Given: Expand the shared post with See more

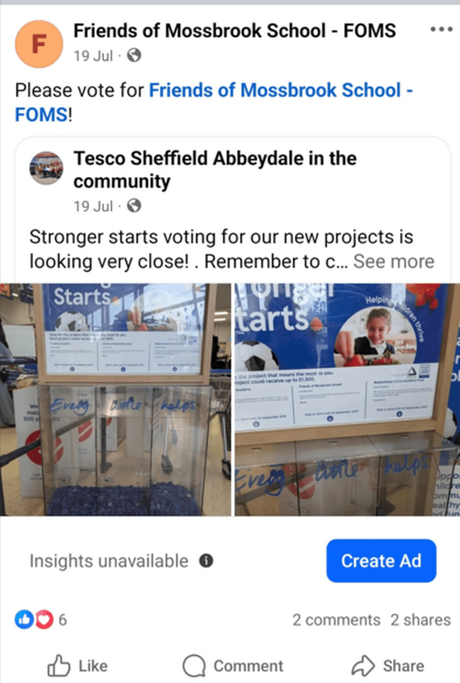Looking at the screenshot, I should coord(394,261).
